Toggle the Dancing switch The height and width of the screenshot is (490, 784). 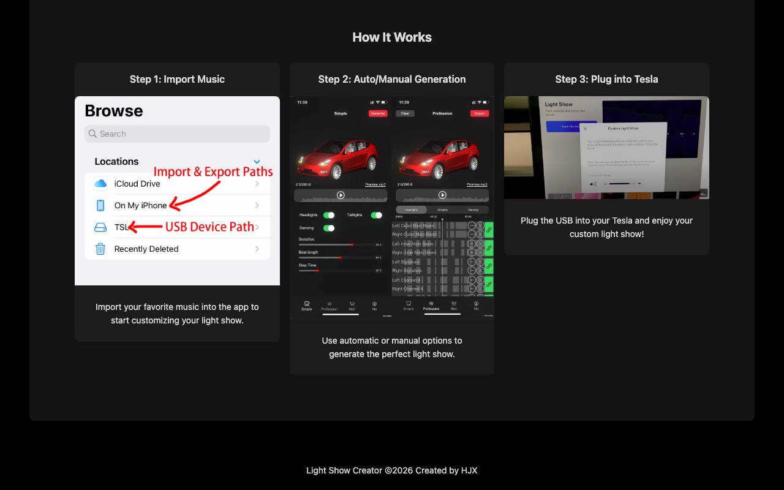point(329,228)
